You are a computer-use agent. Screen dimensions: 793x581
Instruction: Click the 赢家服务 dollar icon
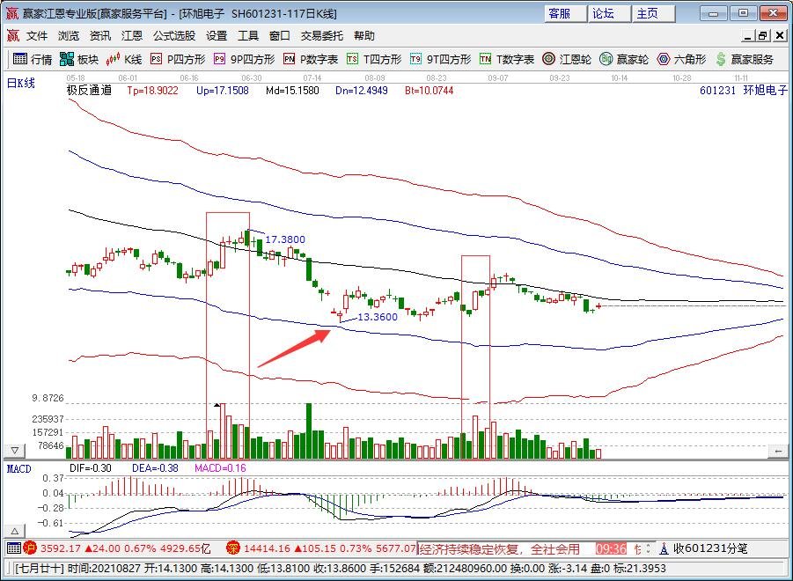[x=744, y=59]
